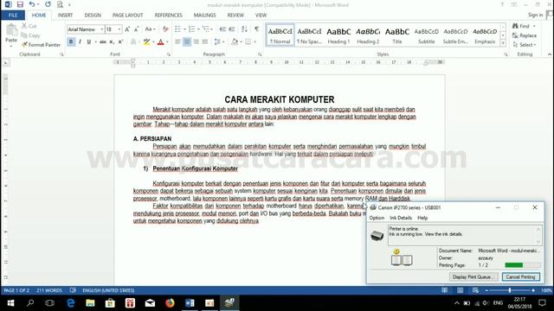Viewport: 554px width, 311px height.
Task: Toggle Superscript formatting
Action: coord(120,41)
